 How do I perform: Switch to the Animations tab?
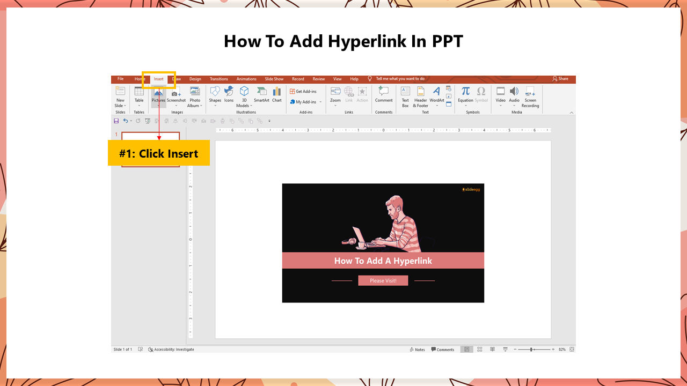click(246, 79)
